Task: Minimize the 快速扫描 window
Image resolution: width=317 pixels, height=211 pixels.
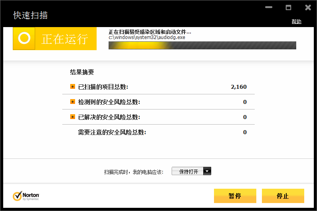Action: coord(269,8)
